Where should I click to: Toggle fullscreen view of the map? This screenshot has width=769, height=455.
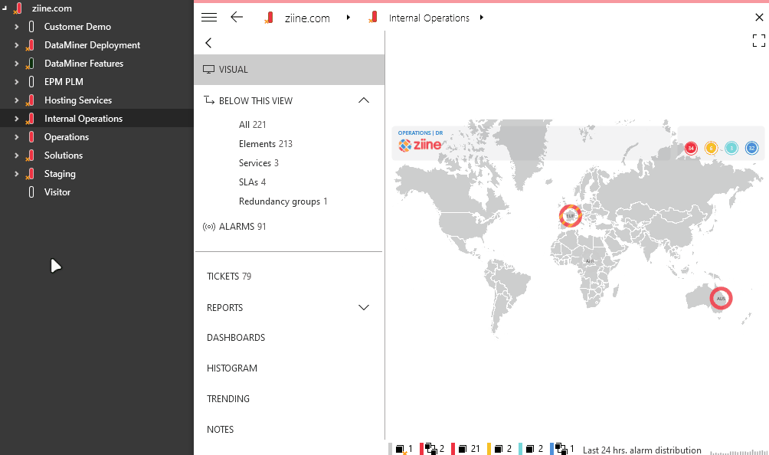point(759,41)
